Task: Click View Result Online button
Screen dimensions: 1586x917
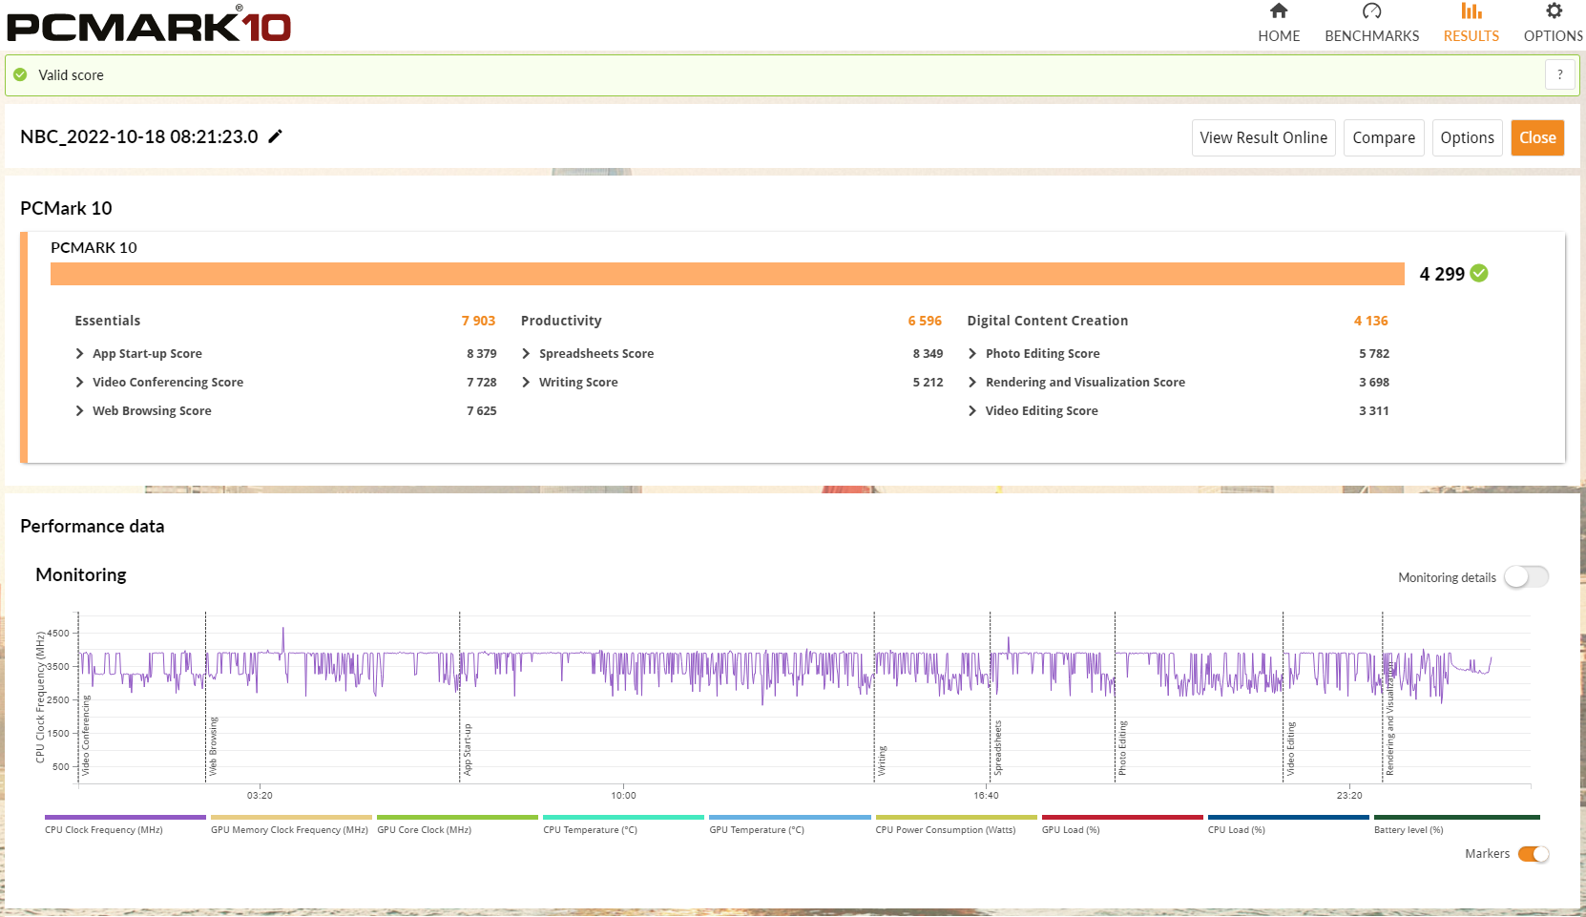Action: tap(1263, 137)
